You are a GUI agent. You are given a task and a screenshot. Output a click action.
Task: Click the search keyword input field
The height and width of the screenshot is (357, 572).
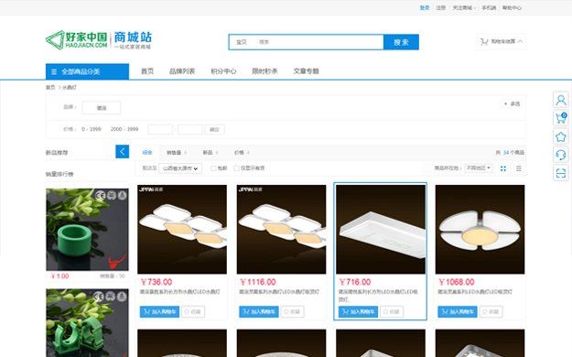pos(320,42)
